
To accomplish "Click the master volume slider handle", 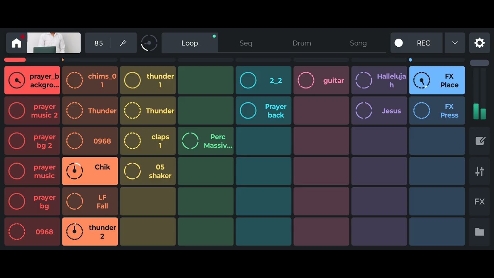I will (479, 63).
